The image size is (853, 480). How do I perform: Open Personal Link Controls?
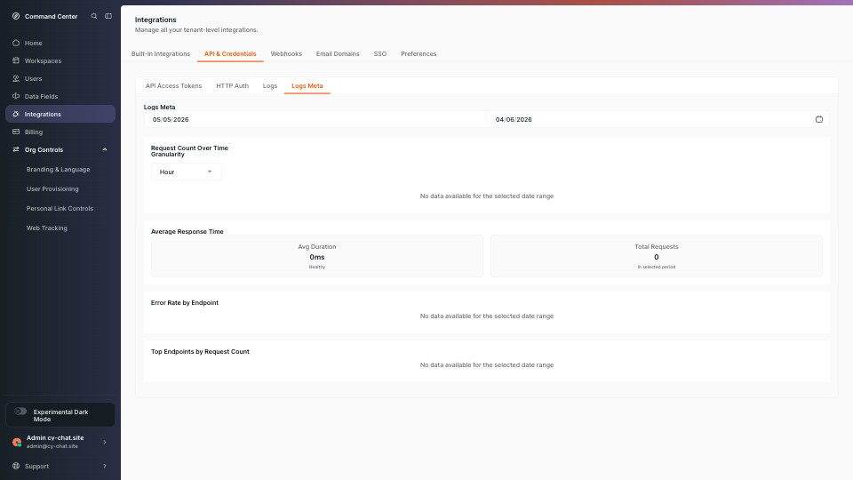click(x=60, y=208)
